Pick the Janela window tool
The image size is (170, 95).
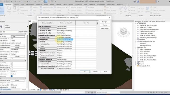point(21,7)
